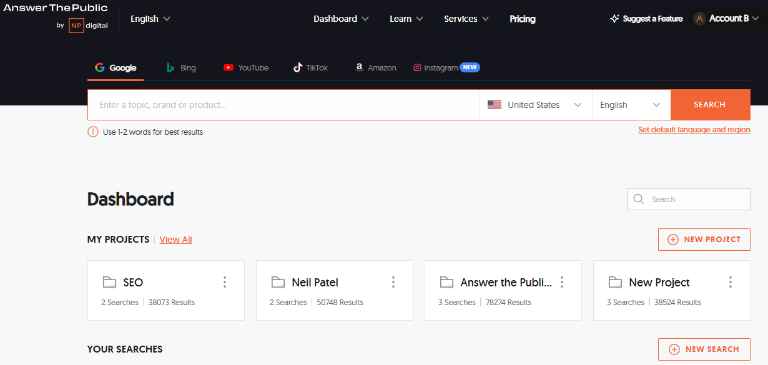
Task: Click the Suggest a Feature sparkle icon
Action: [x=614, y=19]
